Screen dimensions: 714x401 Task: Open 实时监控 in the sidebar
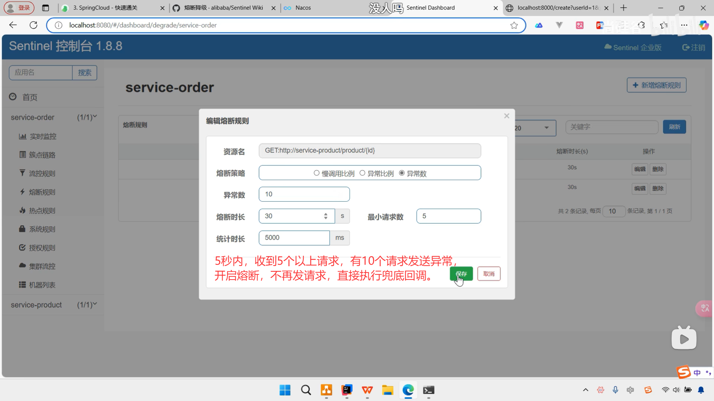point(42,137)
